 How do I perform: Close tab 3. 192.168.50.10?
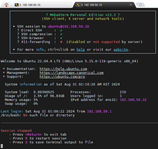coord(131,5)
